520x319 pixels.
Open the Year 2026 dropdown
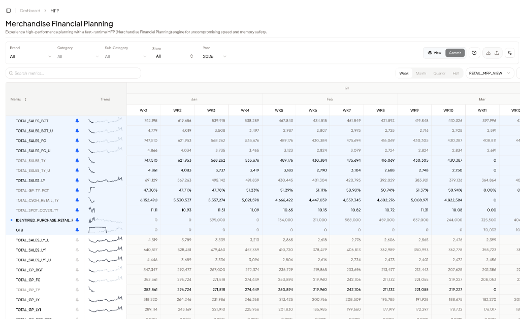[215, 57]
